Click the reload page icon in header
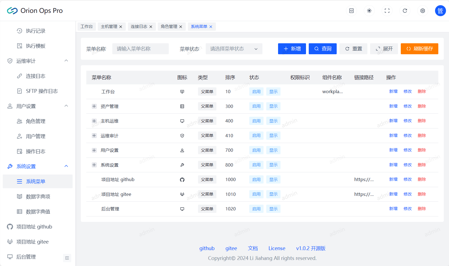 pos(405,11)
